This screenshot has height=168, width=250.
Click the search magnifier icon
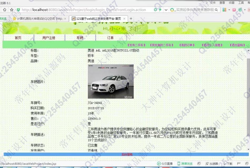click(x=216, y=10)
